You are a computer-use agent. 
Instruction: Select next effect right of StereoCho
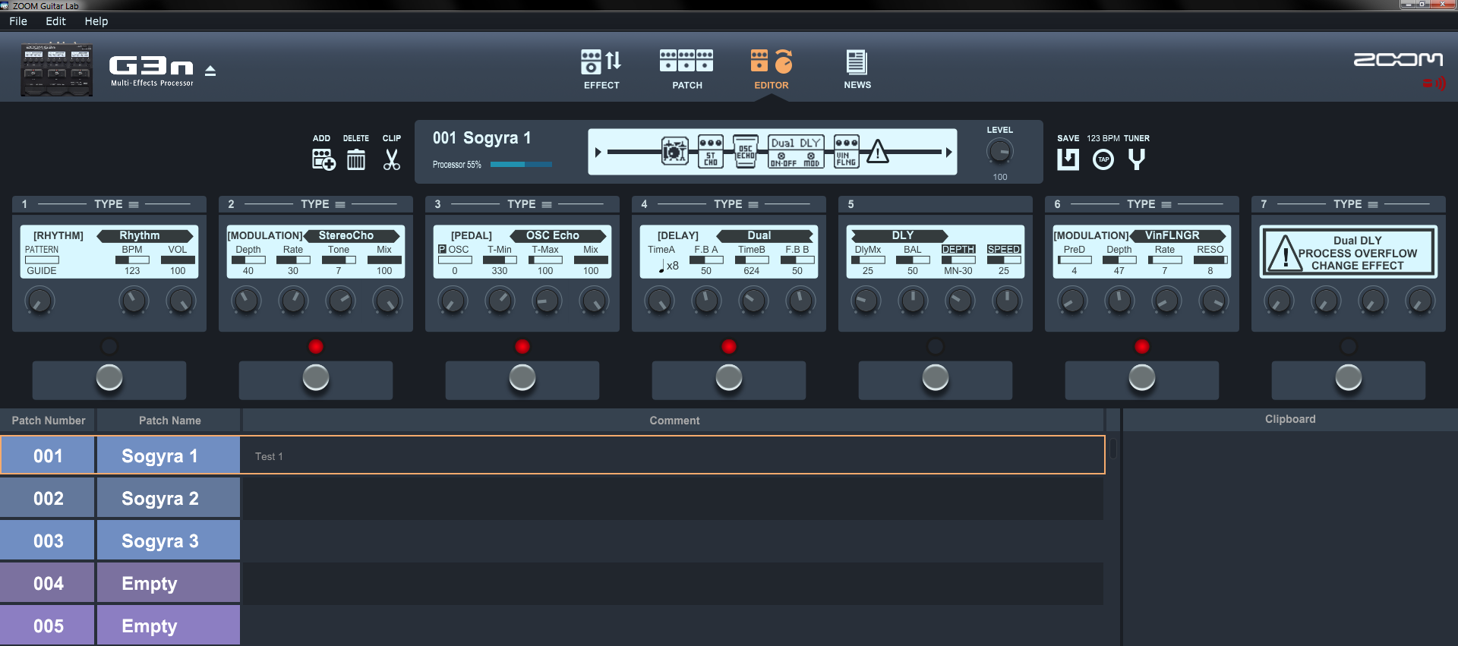395,236
